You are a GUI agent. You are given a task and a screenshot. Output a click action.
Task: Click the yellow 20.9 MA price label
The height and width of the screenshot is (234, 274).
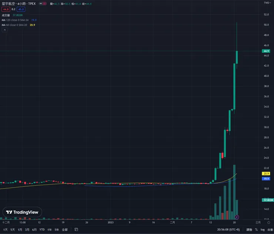click(x=266, y=174)
